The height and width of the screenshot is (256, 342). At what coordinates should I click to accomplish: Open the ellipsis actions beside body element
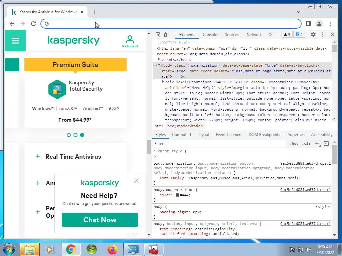pos(155,65)
